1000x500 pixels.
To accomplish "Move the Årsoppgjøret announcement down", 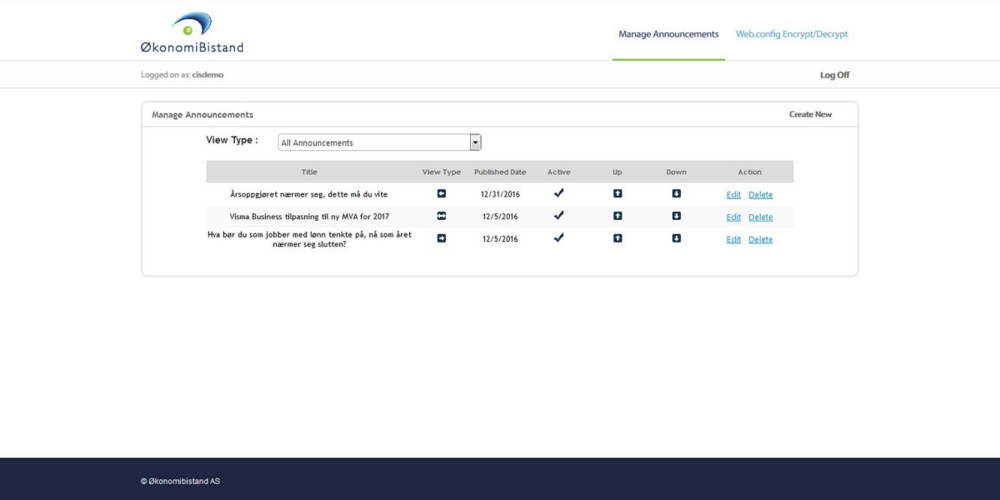I will [676, 193].
